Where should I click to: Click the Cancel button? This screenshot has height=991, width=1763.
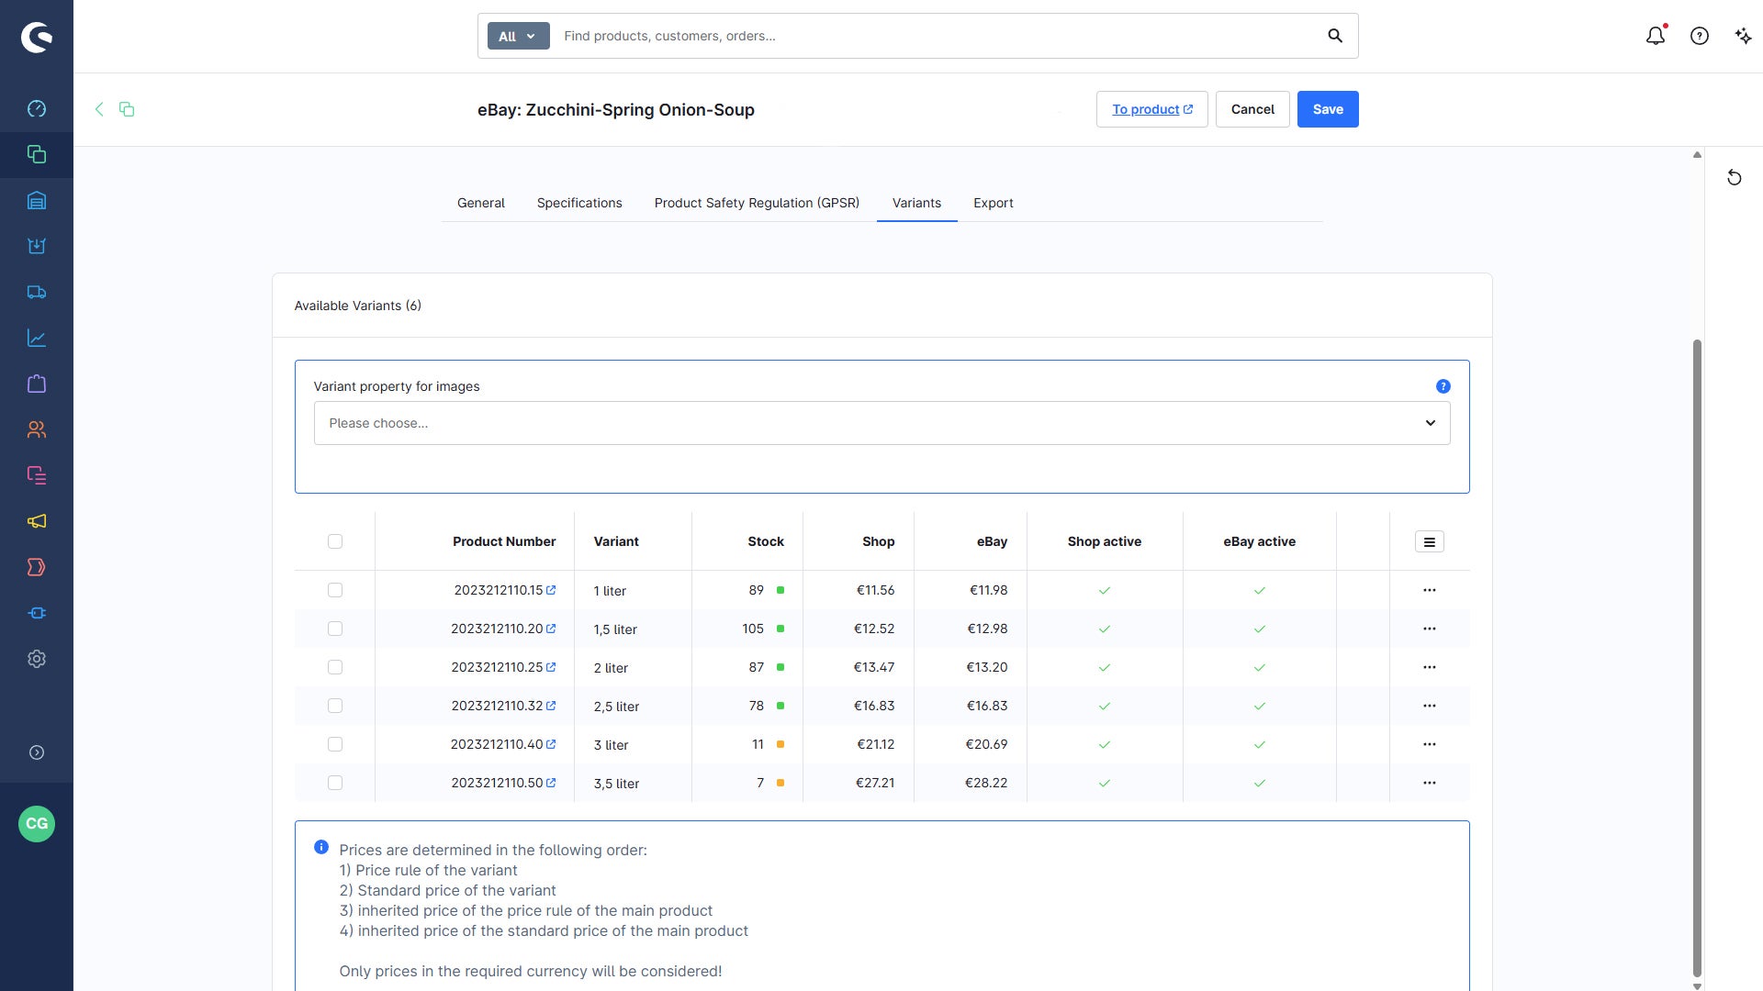pos(1252,109)
